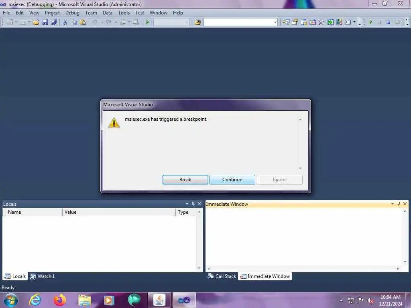Open the Immediate Window position dropdown arrow

[393, 204]
